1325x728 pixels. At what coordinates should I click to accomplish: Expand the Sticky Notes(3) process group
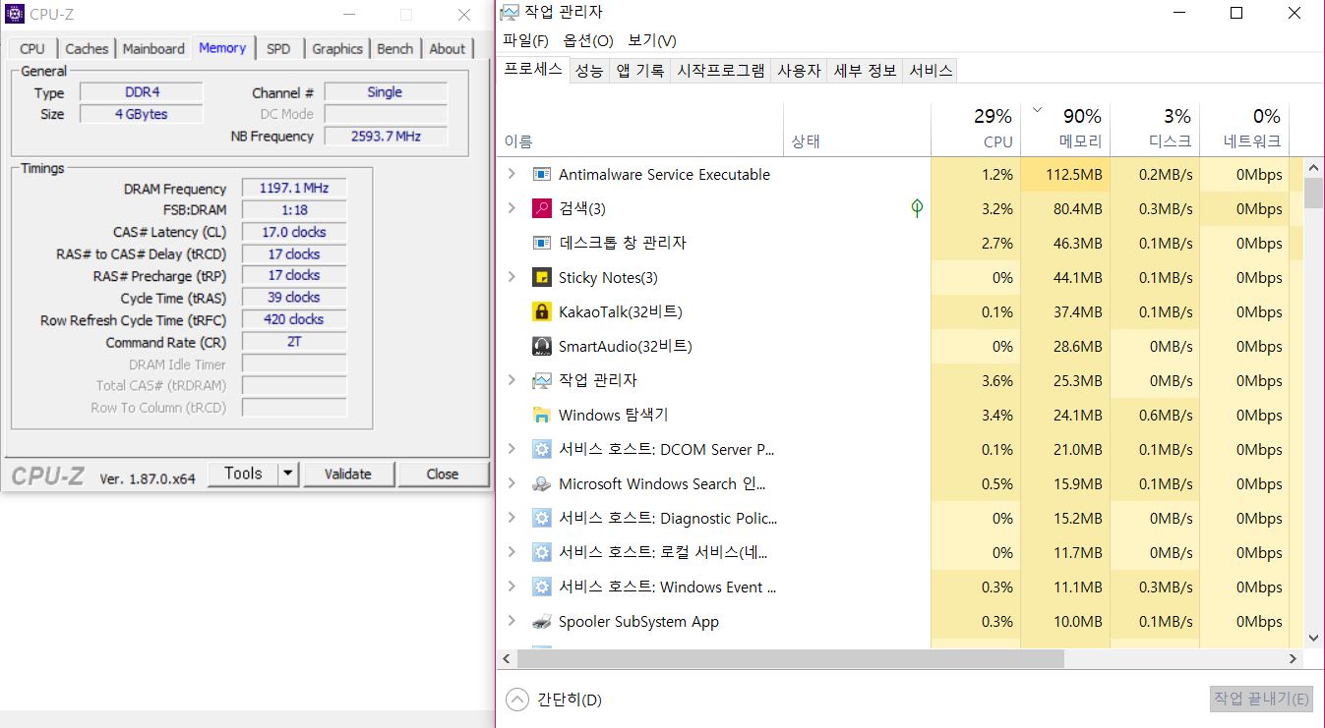[511, 277]
